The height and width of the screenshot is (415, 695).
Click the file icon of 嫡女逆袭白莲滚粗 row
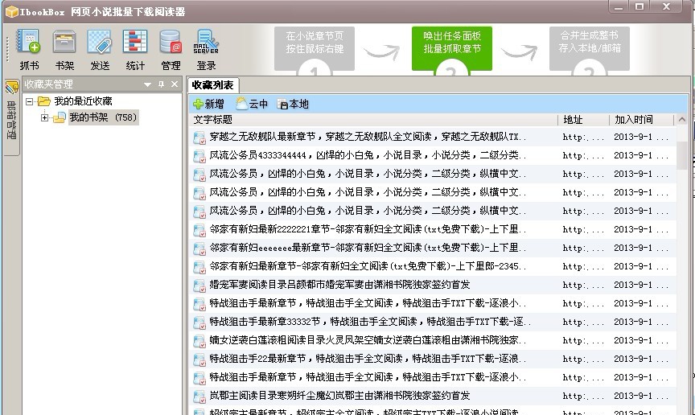199,341
